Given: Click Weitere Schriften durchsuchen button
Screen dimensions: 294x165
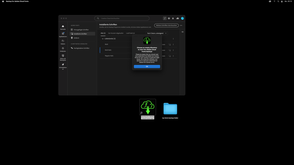Looking at the screenshot, I should click(x=166, y=25).
